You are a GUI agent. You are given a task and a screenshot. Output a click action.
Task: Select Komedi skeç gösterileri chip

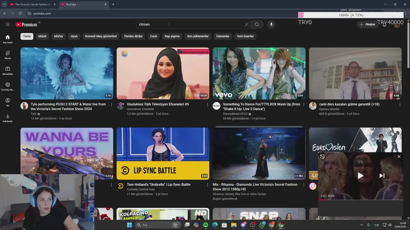101,36
